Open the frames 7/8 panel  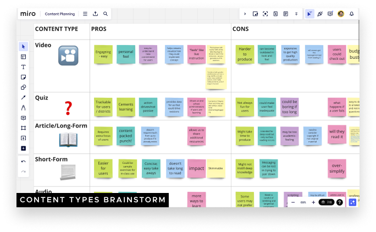tap(327, 202)
